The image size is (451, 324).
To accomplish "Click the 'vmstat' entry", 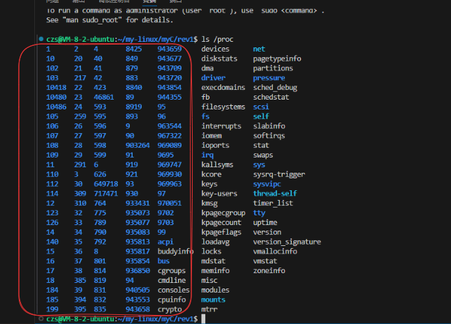I will [265, 261].
